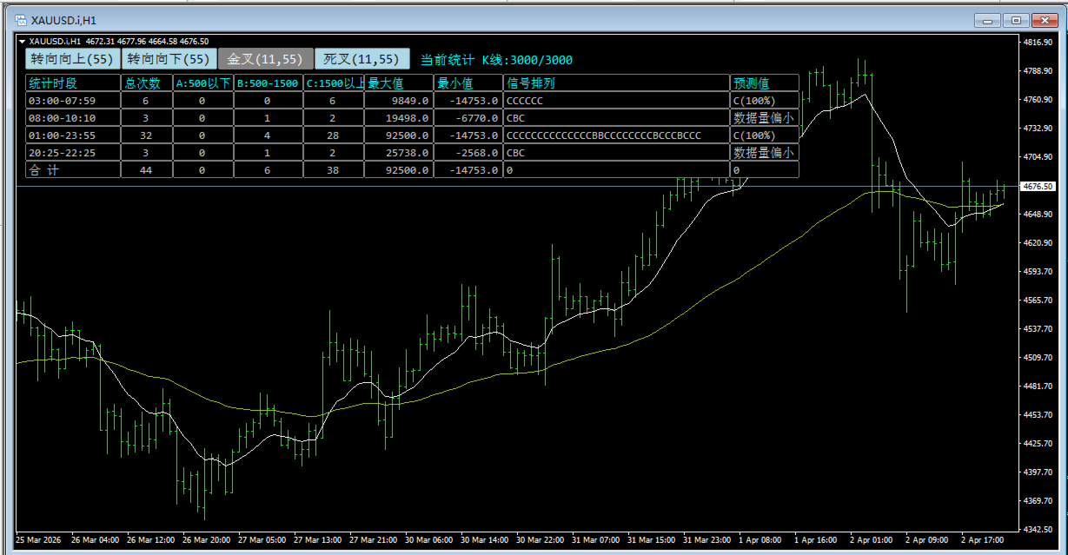Screen dimensions: 1068x555
Task: Select the 20:25-22:25 time period cell
Action: point(73,153)
